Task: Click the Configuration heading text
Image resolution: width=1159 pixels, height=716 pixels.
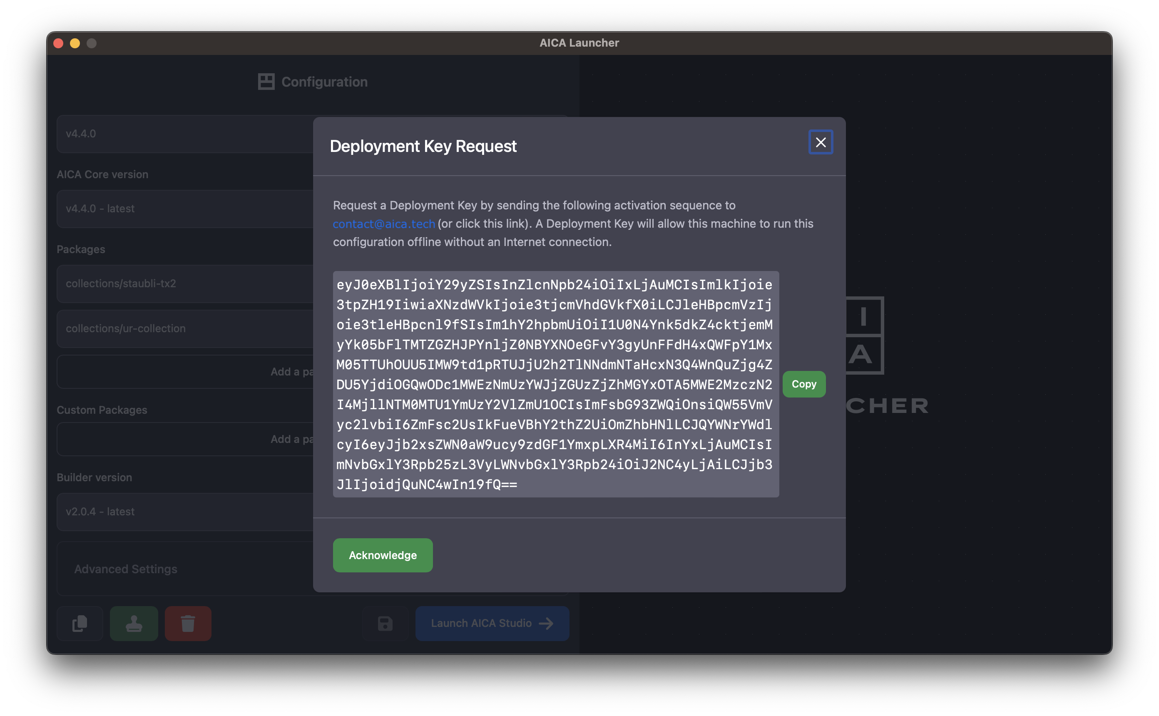Action: [324, 82]
